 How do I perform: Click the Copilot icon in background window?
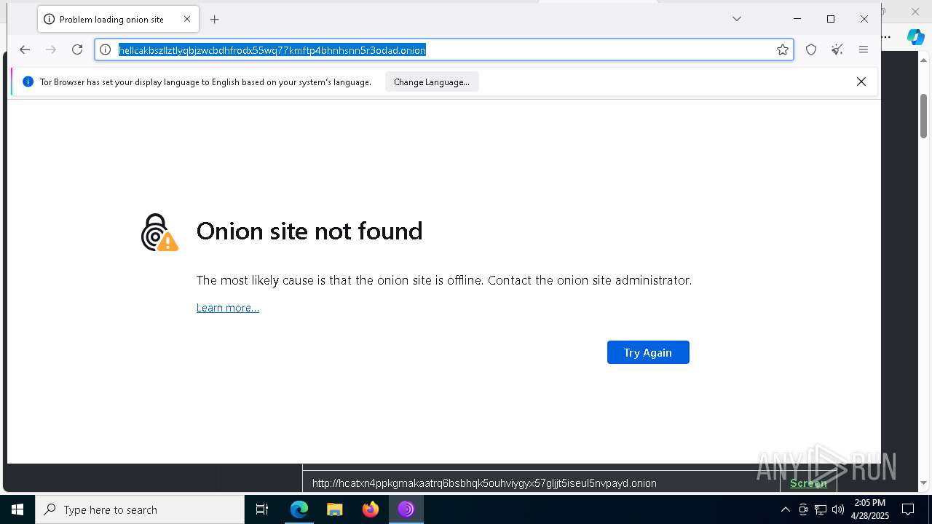(x=915, y=37)
